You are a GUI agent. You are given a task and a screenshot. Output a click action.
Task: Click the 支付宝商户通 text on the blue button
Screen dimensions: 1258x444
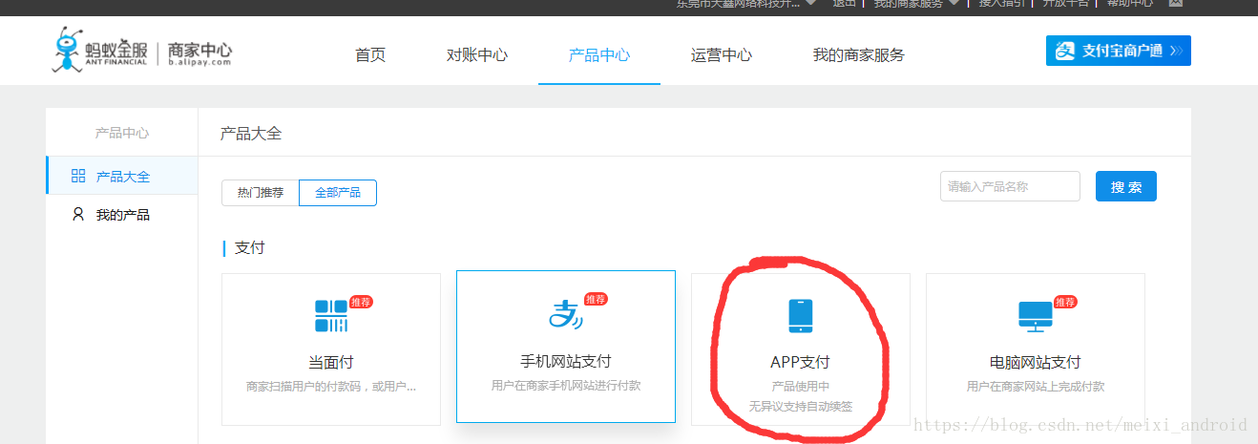point(1122,51)
